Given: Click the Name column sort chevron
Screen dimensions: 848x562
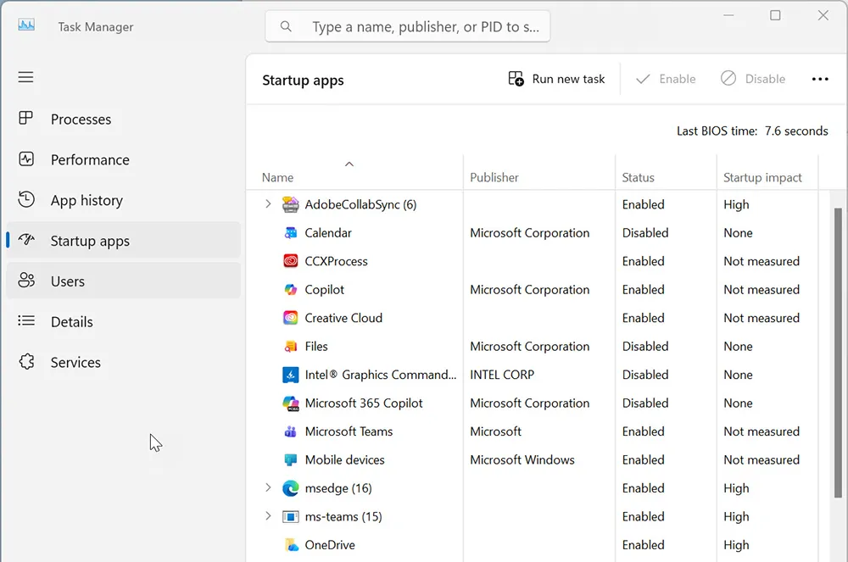Looking at the screenshot, I should pyautogui.click(x=349, y=164).
